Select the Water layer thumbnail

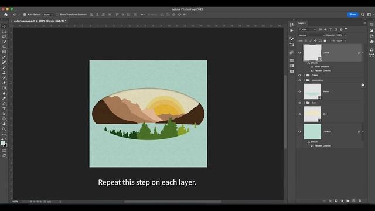(312, 91)
